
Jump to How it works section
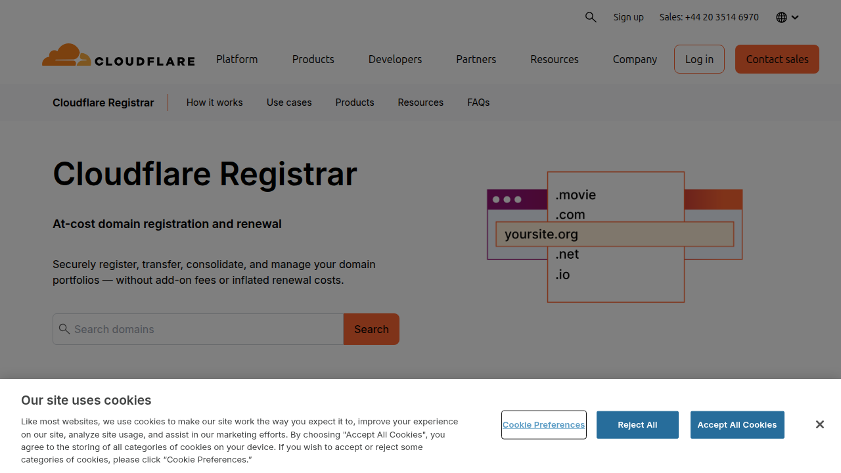(x=215, y=102)
